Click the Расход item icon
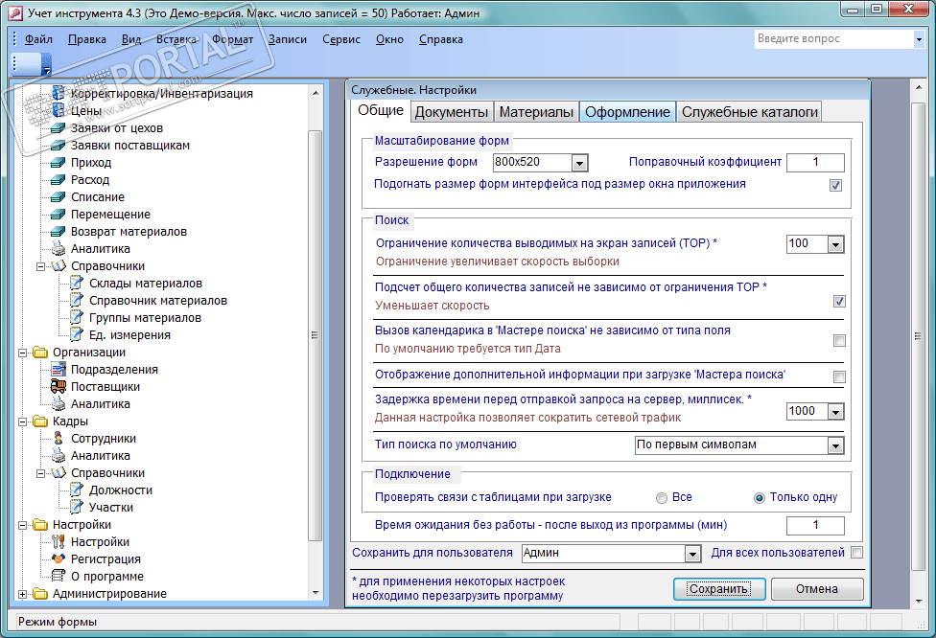The width and height of the screenshot is (936, 638). (x=58, y=179)
